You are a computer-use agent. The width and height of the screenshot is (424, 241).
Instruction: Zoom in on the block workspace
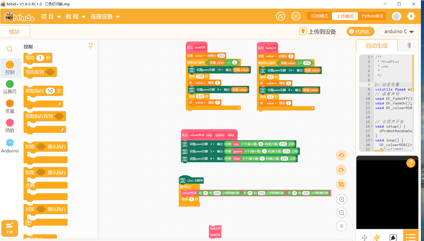tap(341, 199)
